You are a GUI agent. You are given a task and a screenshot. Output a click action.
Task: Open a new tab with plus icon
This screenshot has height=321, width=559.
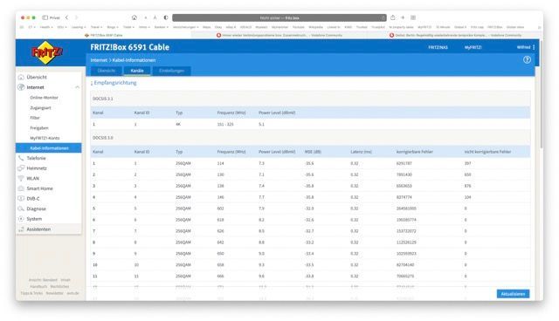(403, 17)
